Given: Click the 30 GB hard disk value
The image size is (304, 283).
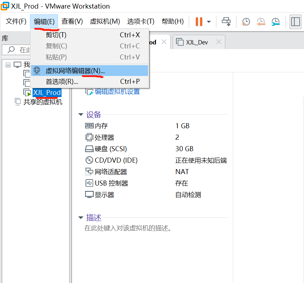Looking at the screenshot, I should click(185, 149).
